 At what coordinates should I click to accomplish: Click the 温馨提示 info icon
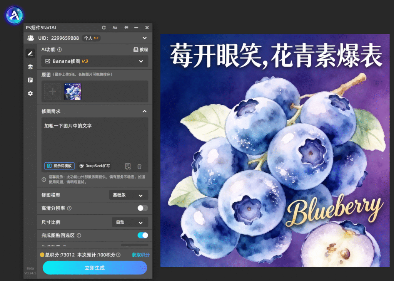[x=44, y=180]
